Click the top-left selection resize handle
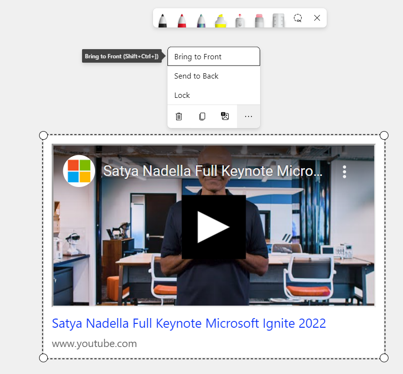 pos(43,135)
